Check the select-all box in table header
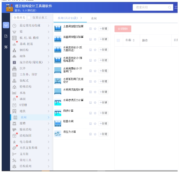The image size is (179, 172). [x=118, y=40]
